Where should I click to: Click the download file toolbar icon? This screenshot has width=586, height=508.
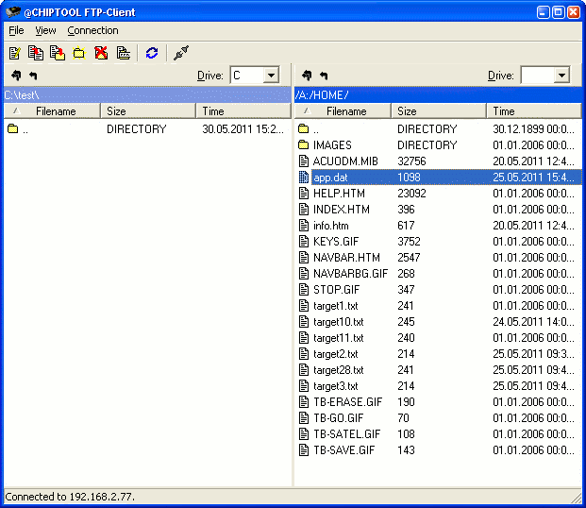point(57,54)
